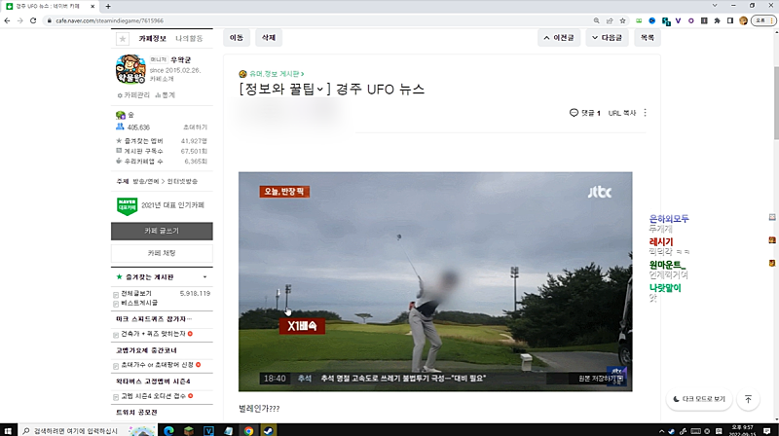
Task: Reload the page with the refresh icon
Action: coord(33,20)
